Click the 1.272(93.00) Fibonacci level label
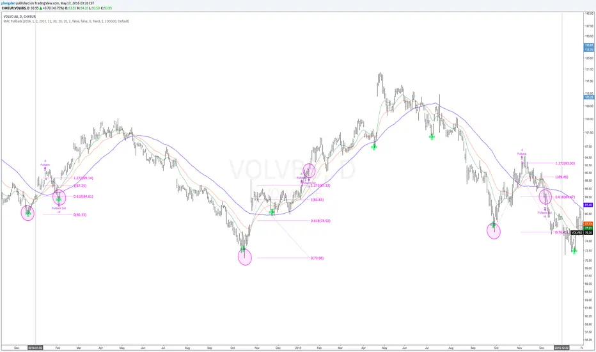Screen dimensions: 596x352 point(565,163)
